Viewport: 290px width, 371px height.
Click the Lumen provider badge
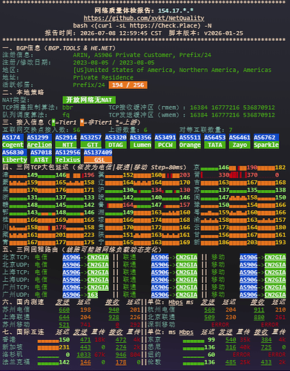coord(140,145)
